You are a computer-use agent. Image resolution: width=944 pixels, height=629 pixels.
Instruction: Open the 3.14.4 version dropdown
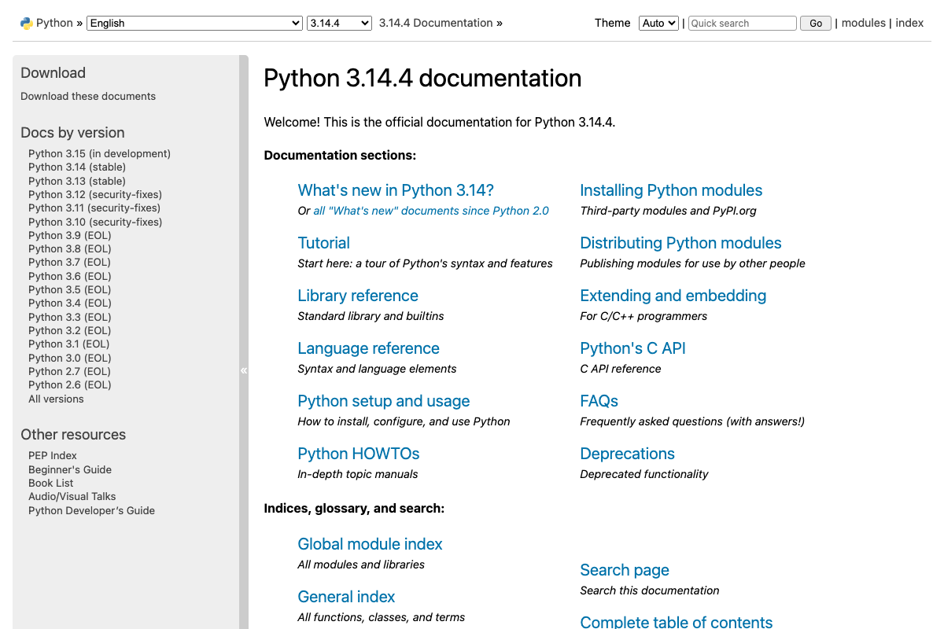tap(339, 23)
